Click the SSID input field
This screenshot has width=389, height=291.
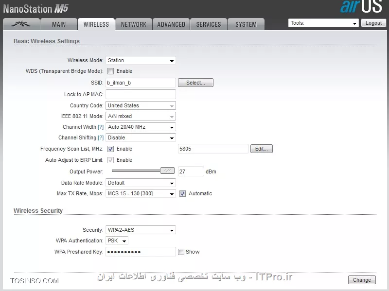pyautogui.click(x=141, y=83)
